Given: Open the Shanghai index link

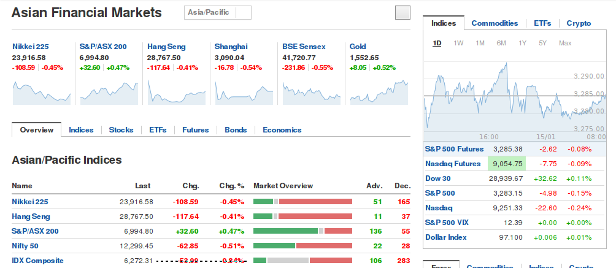Looking at the screenshot, I should [x=231, y=47].
